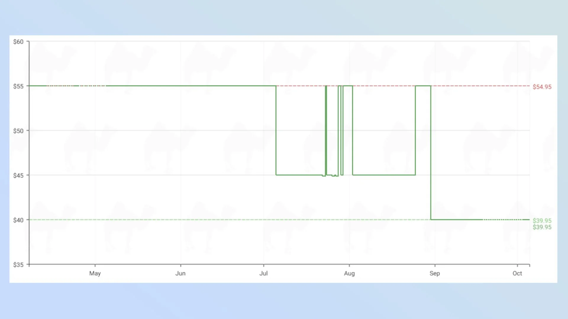Click the Jun month label

tap(180, 273)
